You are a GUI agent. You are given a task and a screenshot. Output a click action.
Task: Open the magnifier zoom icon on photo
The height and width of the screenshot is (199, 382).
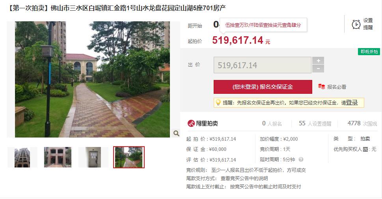click(x=176, y=133)
